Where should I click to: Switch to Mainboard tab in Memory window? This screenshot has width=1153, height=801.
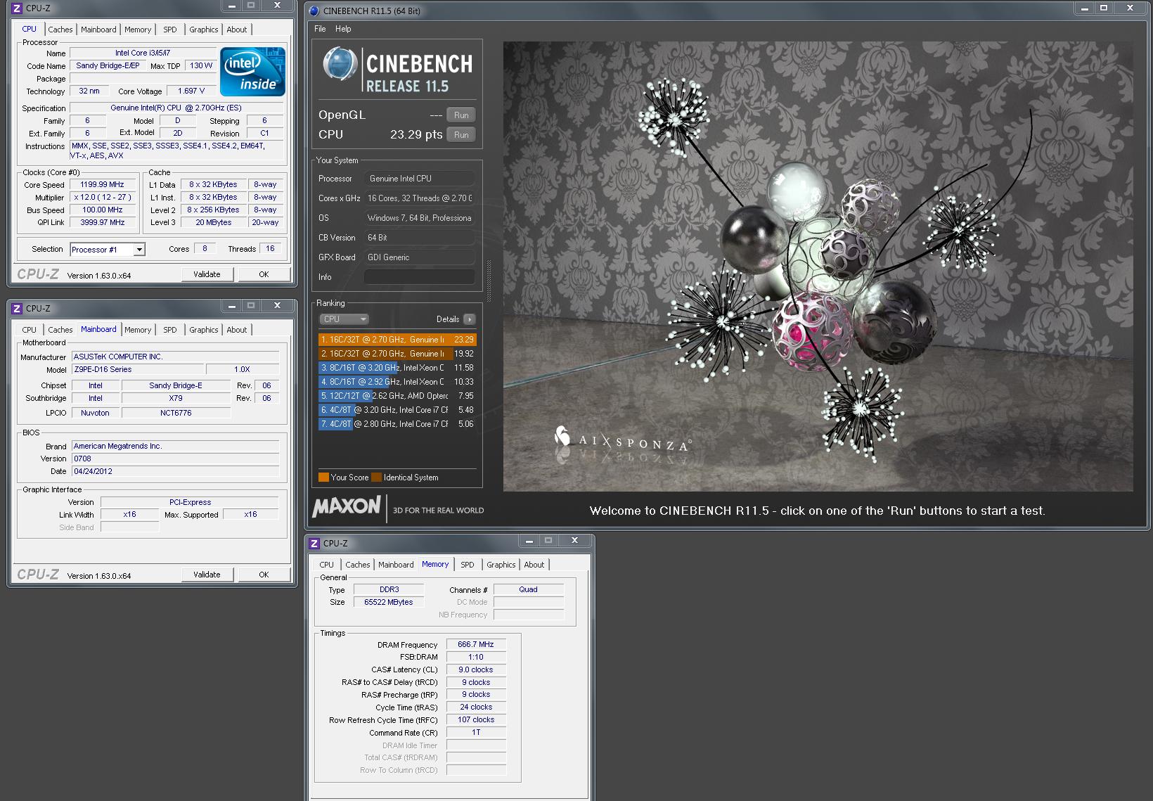tap(396, 565)
